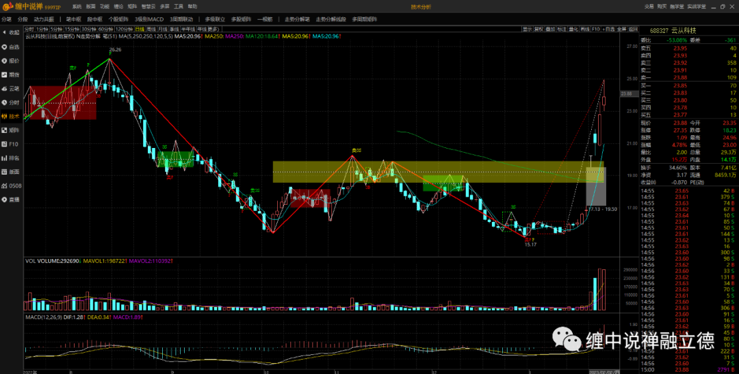Open 0508 item in sidebar

pos(11,186)
